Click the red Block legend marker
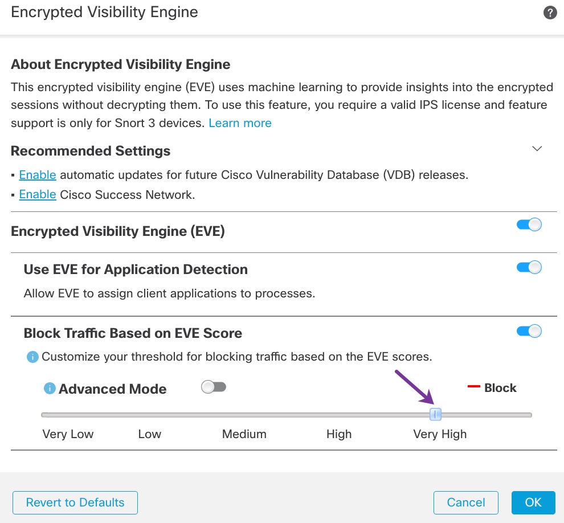The height and width of the screenshot is (523, 564). (473, 387)
